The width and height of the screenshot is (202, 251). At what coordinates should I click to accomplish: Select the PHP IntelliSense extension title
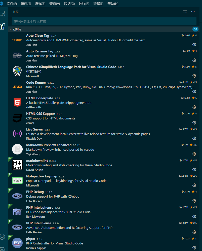coord(39,223)
